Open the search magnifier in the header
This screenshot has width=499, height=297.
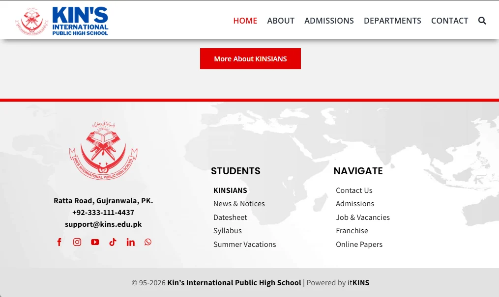(x=482, y=21)
